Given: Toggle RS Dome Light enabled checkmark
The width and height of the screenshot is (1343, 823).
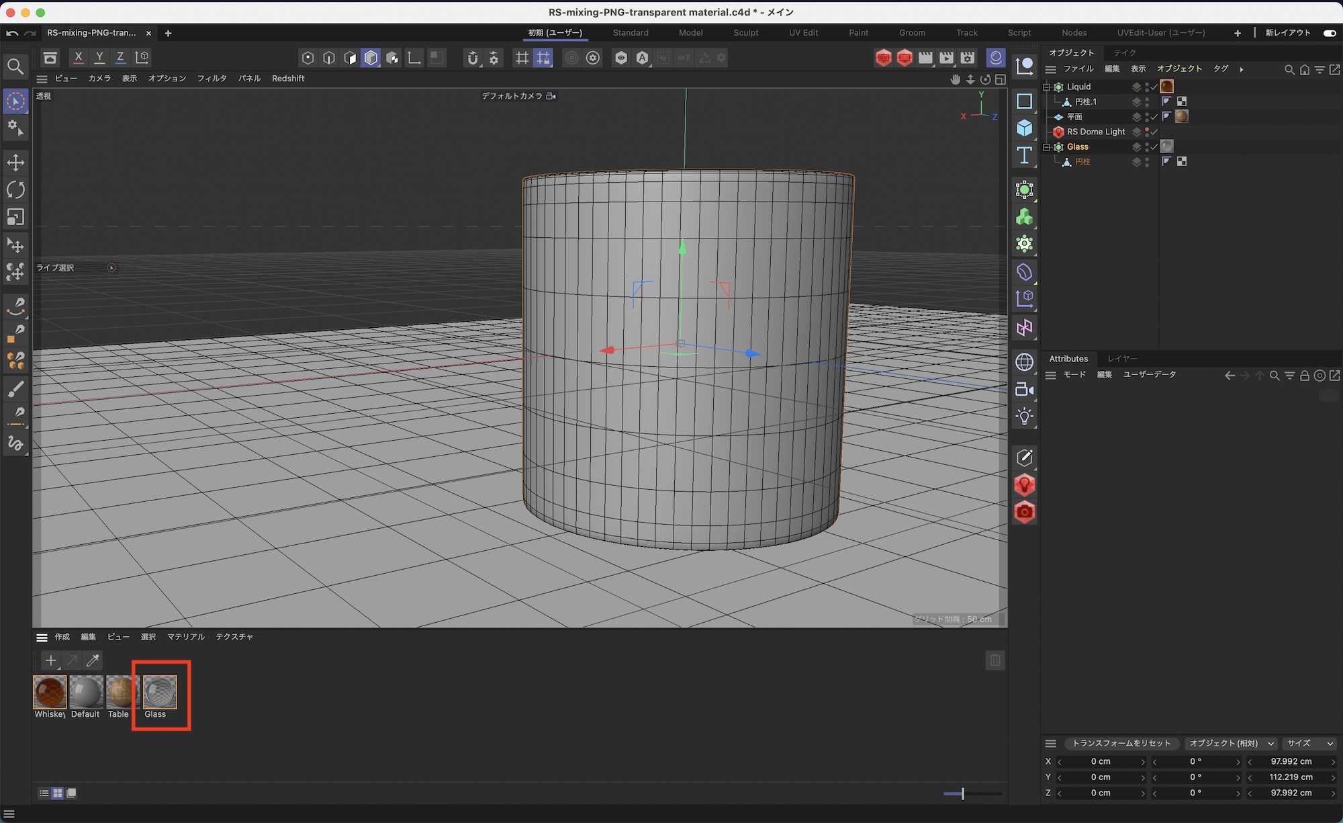Looking at the screenshot, I should click(1154, 132).
